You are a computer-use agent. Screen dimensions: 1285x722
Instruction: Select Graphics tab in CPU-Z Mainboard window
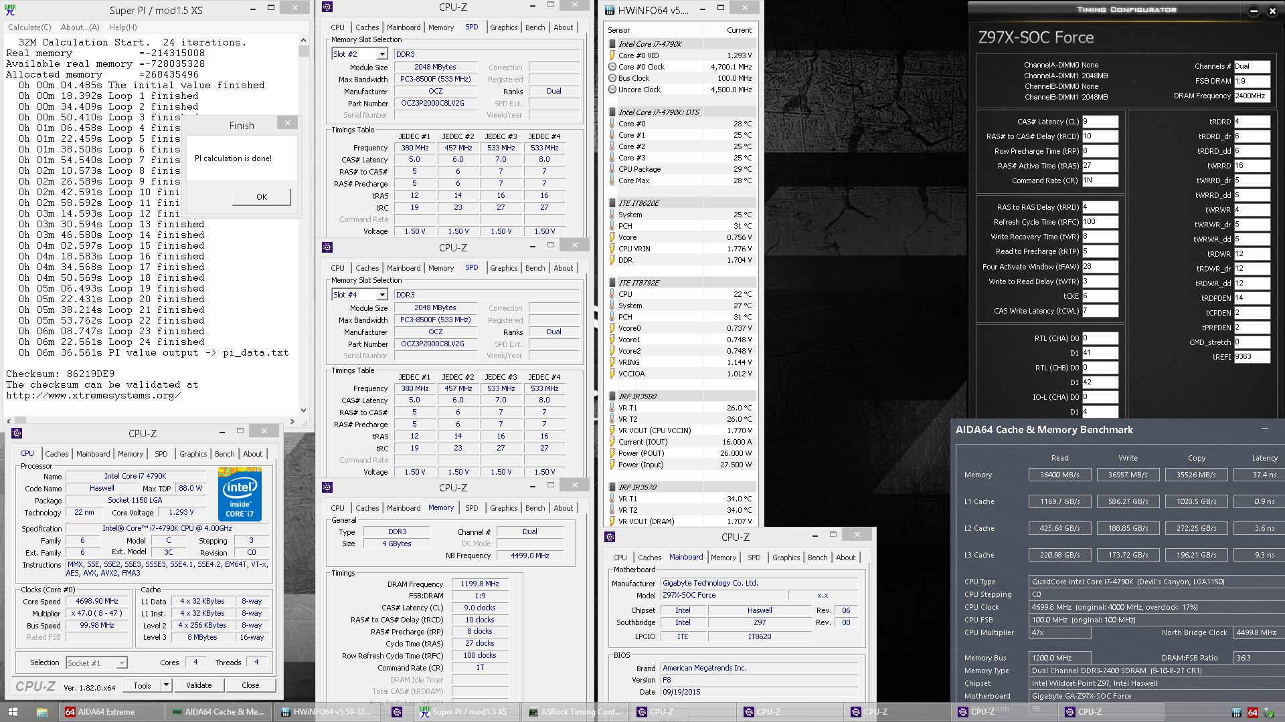[786, 558]
